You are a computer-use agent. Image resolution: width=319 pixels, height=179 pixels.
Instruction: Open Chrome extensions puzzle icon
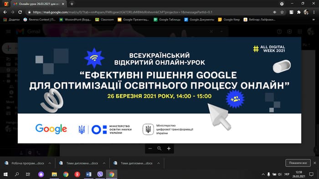tap(298, 12)
